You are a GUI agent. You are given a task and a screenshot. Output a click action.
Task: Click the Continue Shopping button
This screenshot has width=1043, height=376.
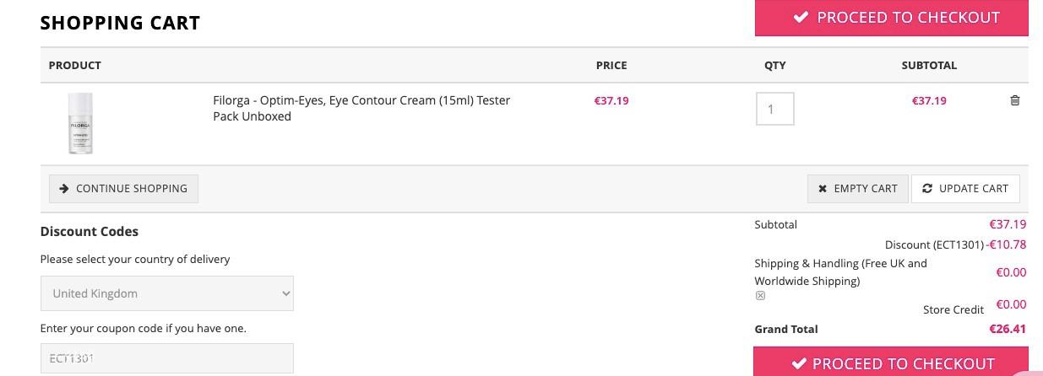(123, 189)
